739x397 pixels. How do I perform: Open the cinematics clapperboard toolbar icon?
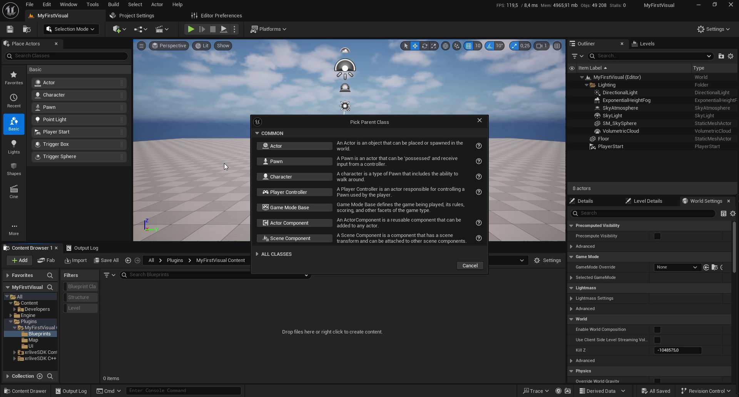[162, 29]
